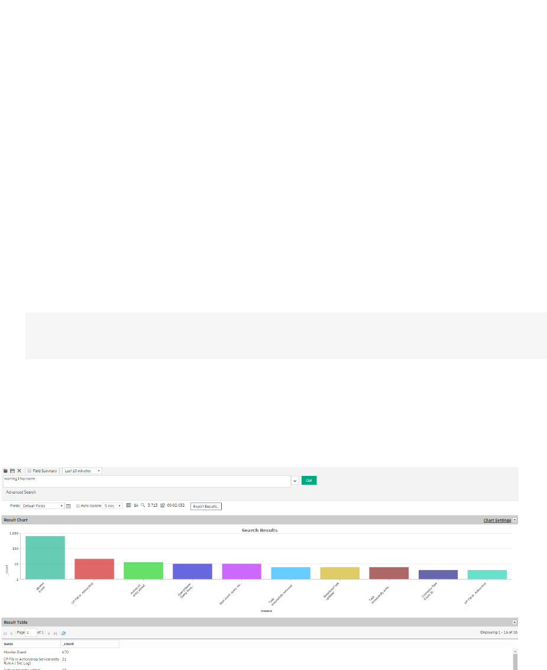Select the light green ActiveList bar

[x=144, y=571]
